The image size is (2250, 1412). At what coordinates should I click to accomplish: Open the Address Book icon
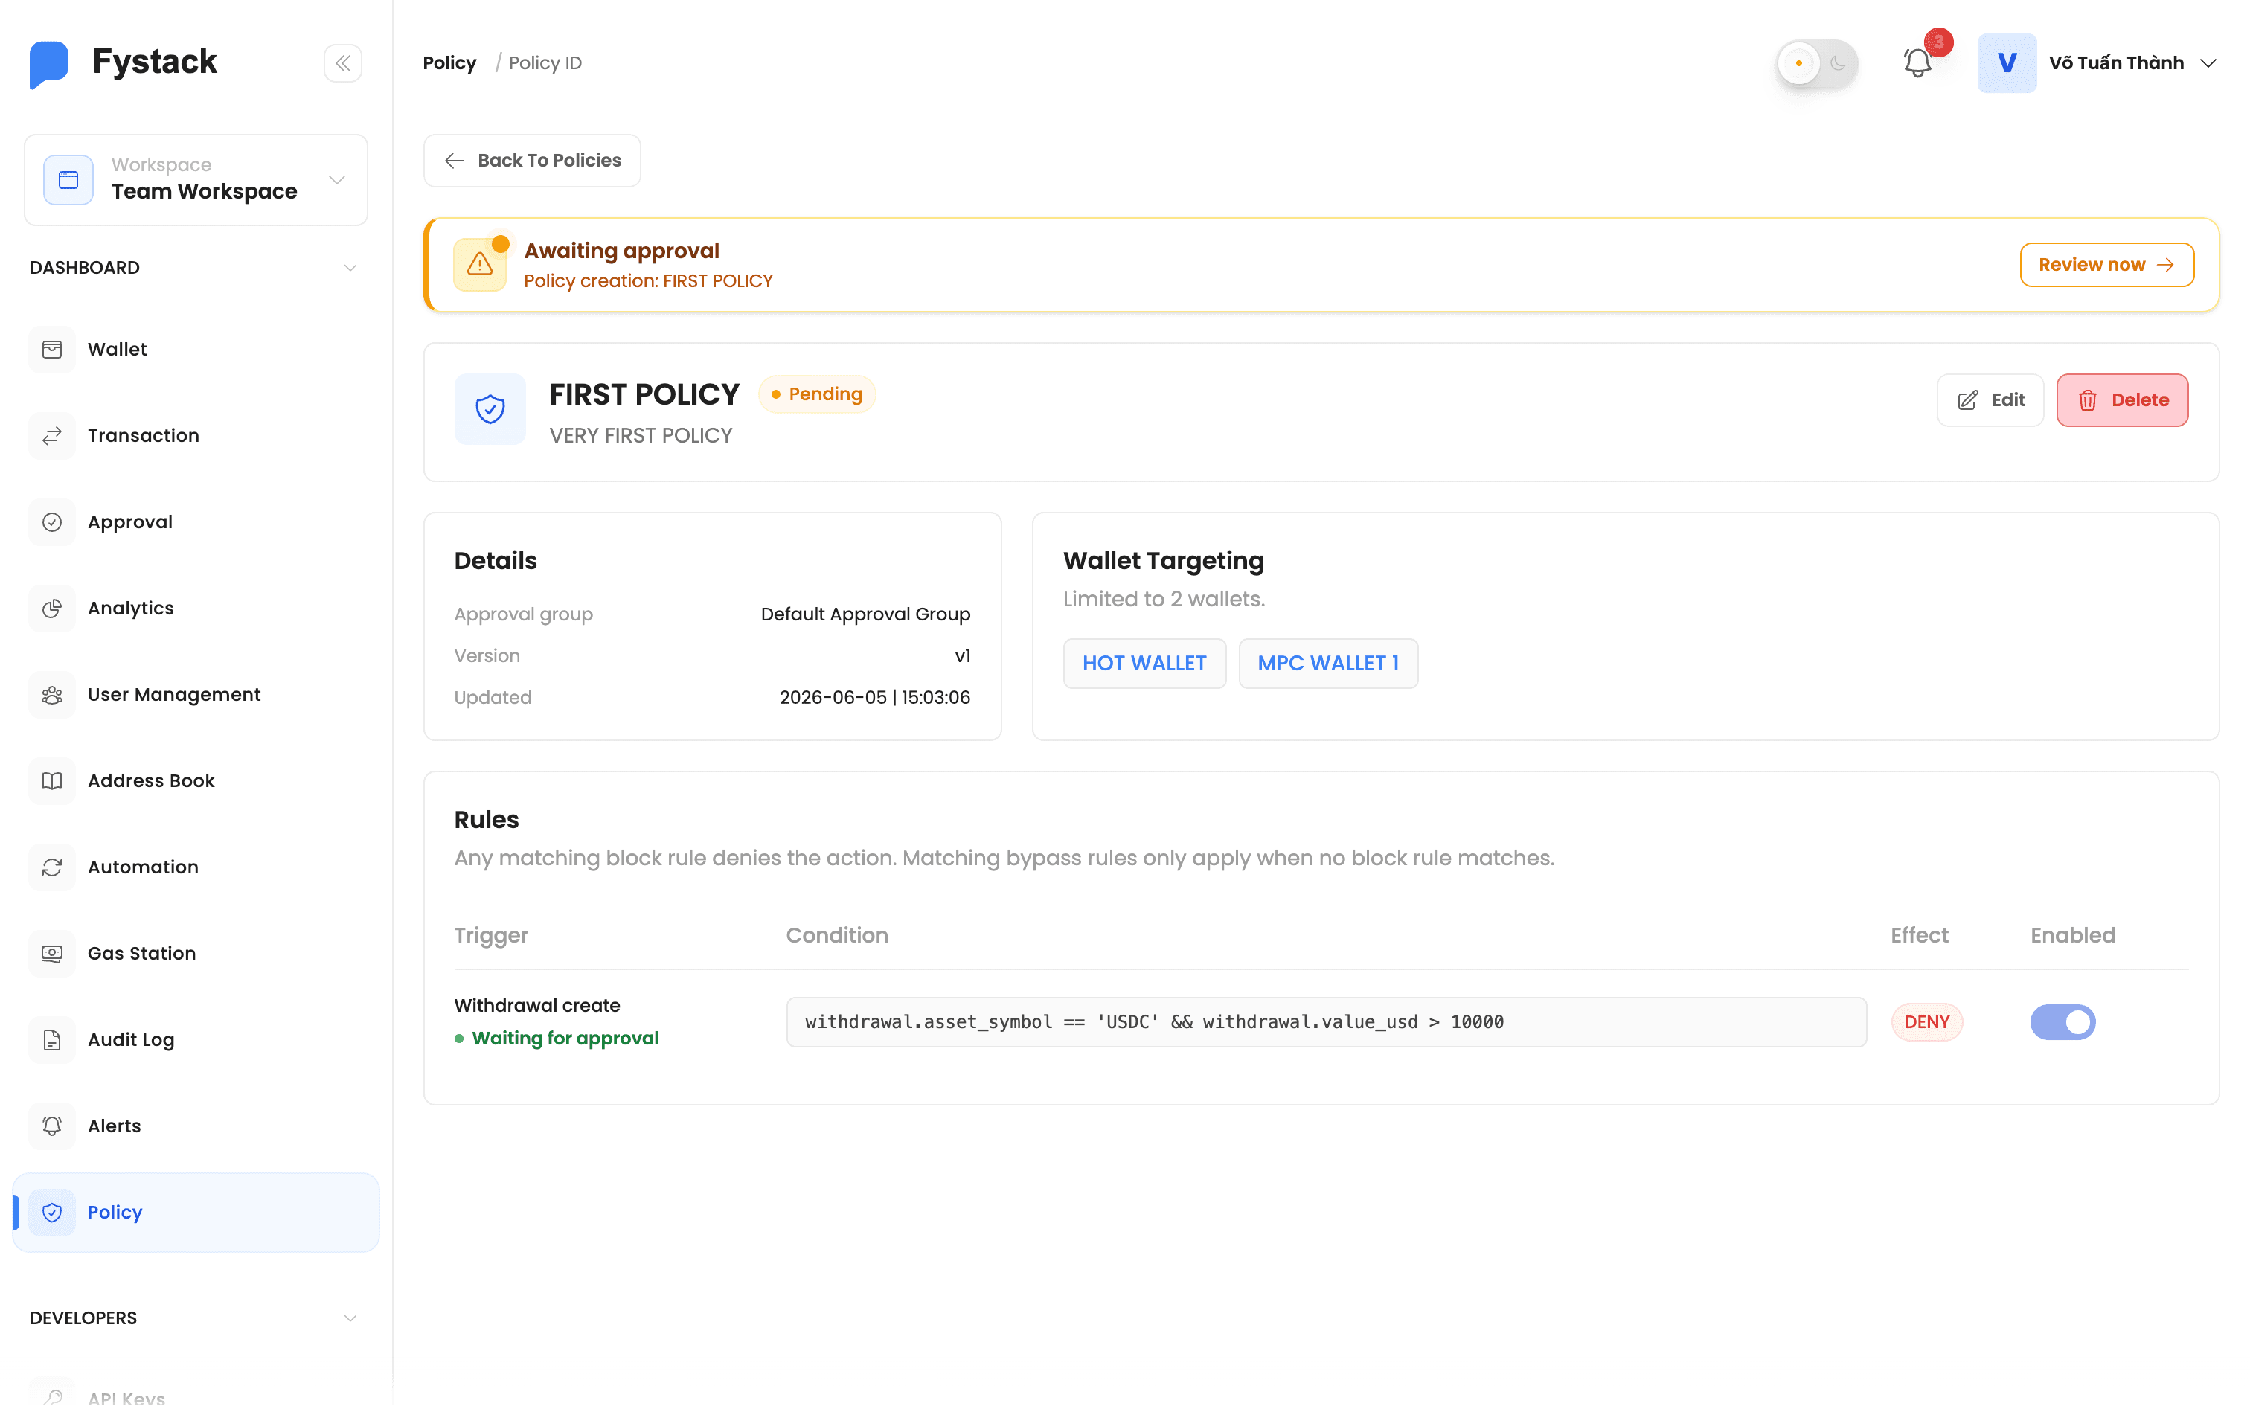52,780
